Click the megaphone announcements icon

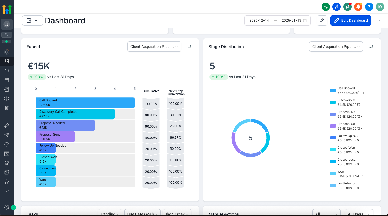347,7
